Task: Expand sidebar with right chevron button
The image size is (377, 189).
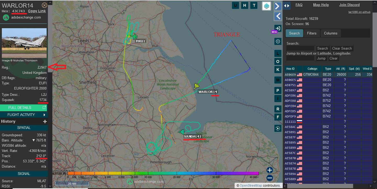Action: [278, 6]
